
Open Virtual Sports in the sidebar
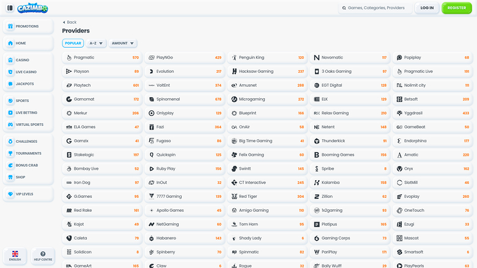[x=28, y=125]
